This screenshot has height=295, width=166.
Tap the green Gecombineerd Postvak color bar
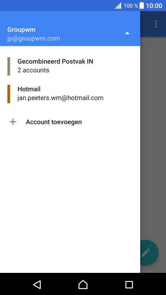9,66
